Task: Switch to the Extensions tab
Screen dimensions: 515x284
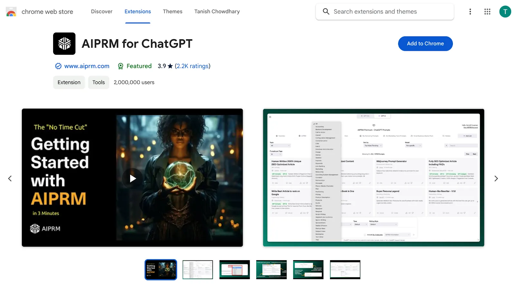Action: [x=138, y=12]
